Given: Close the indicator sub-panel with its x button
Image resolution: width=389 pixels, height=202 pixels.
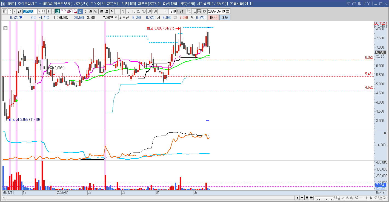Looking at the screenshot, I should 386,133.
